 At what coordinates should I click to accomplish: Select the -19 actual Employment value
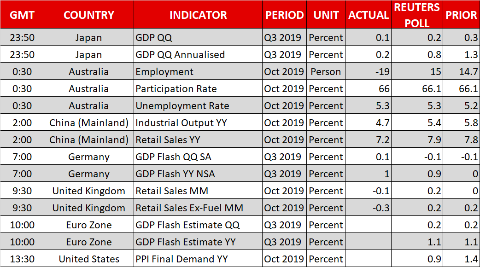382,72
